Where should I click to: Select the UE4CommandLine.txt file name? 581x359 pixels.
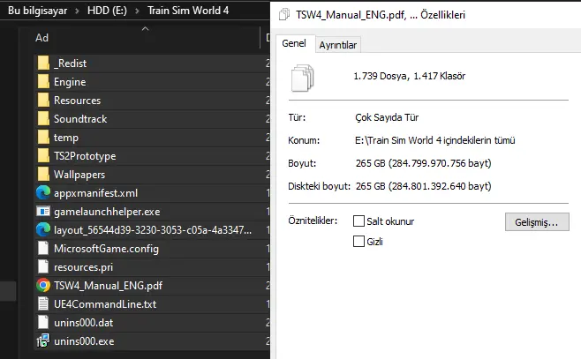click(105, 303)
